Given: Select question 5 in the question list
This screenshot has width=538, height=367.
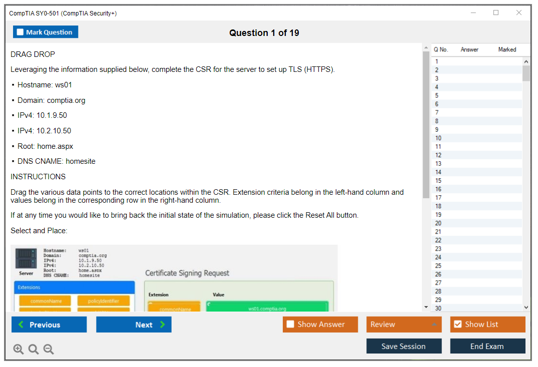Looking at the screenshot, I should (437, 95).
